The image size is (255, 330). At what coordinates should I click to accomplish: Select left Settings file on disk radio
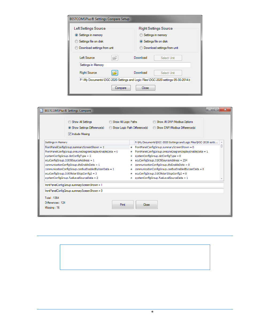tap(76, 41)
